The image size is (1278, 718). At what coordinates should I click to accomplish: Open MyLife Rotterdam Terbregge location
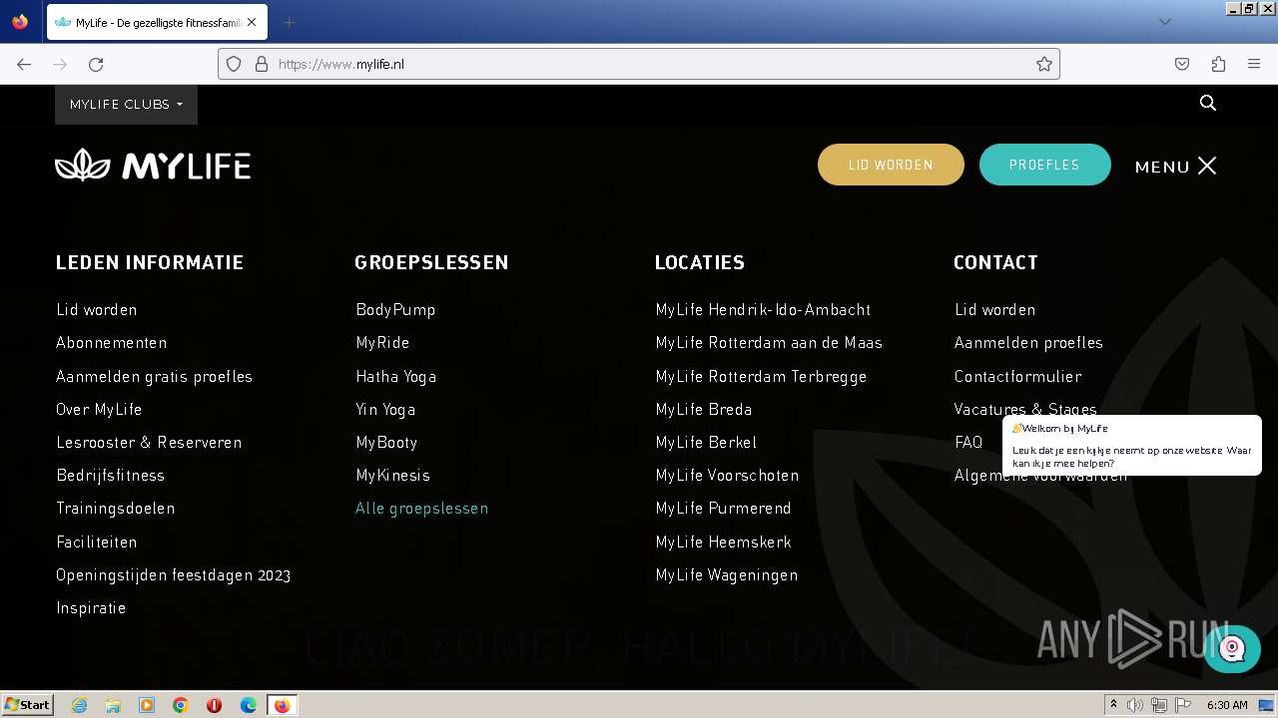point(761,377)
